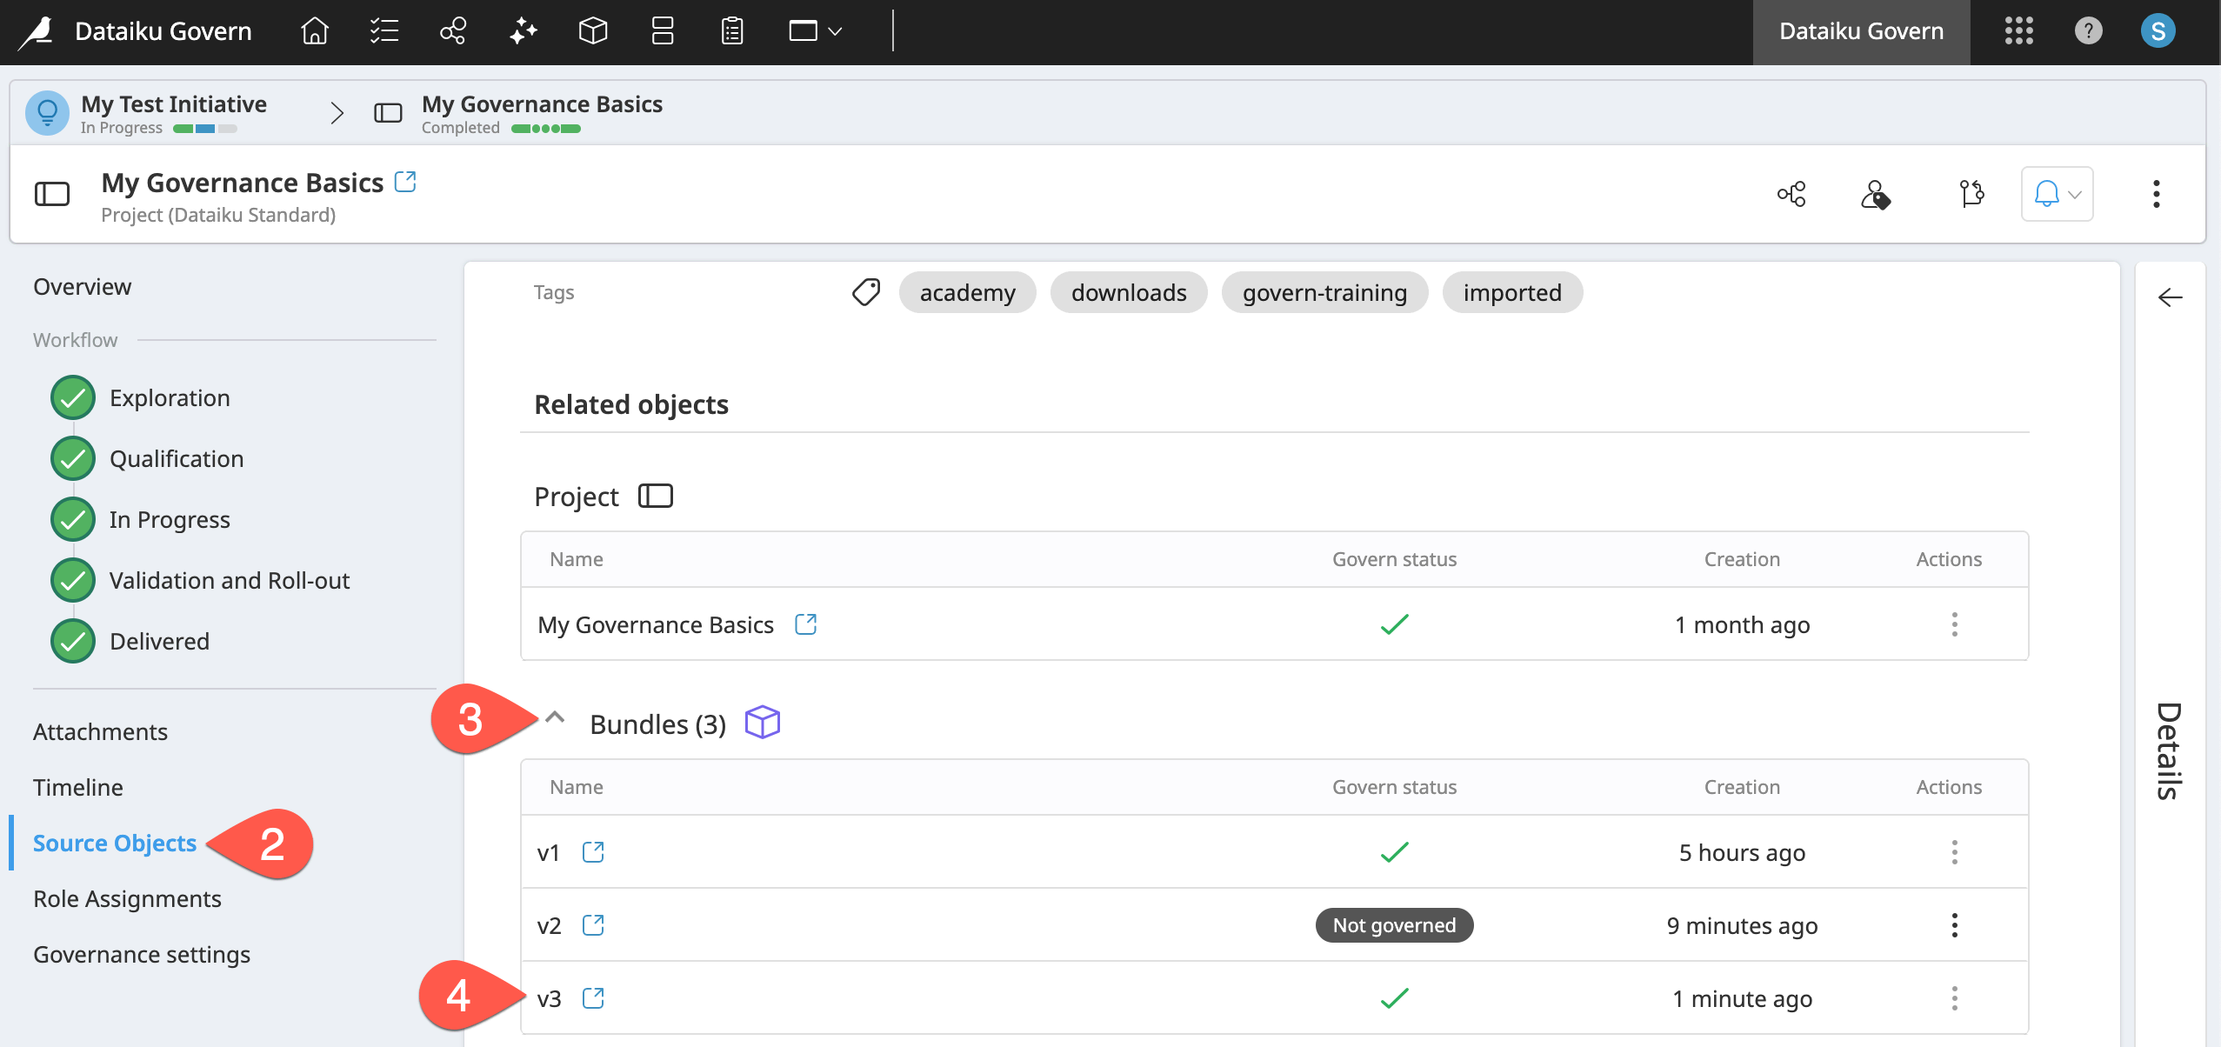This screenshot has height=1047, width=2221.
Task: Open the branch workflow icon in header
Action: click(x=1971, y=194)
